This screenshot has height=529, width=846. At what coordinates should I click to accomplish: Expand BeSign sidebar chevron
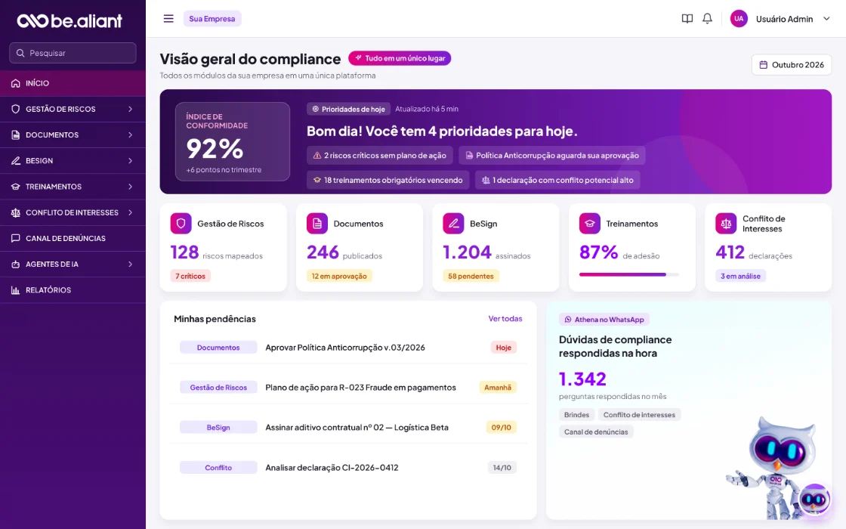[130, 161]
